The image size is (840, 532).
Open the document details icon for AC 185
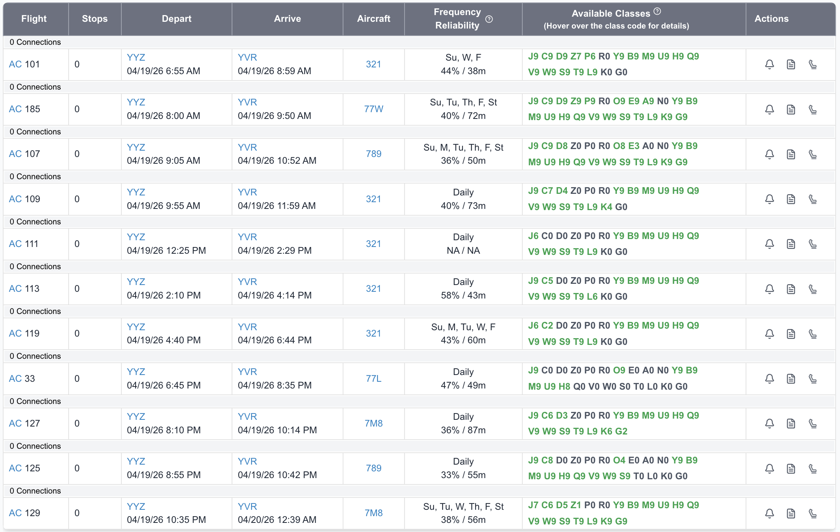[791, 109]
